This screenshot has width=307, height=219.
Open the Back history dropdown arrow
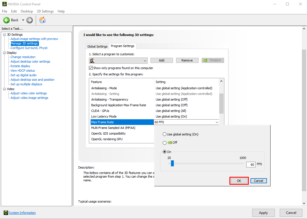click(x=23, y=20)
